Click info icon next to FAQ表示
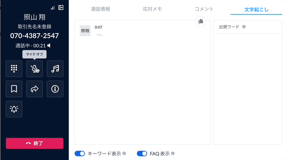Screen dimensions: 286x160 click(x=173, y=154)
